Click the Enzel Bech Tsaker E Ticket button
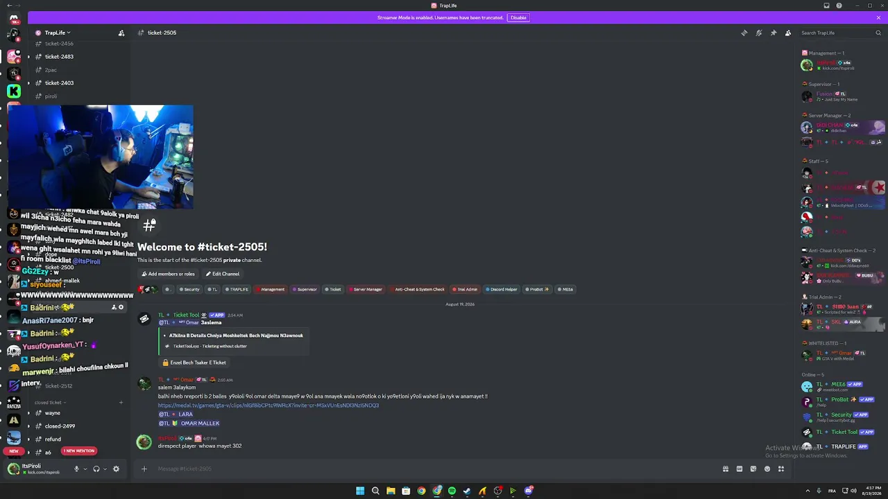 point(194,362)
